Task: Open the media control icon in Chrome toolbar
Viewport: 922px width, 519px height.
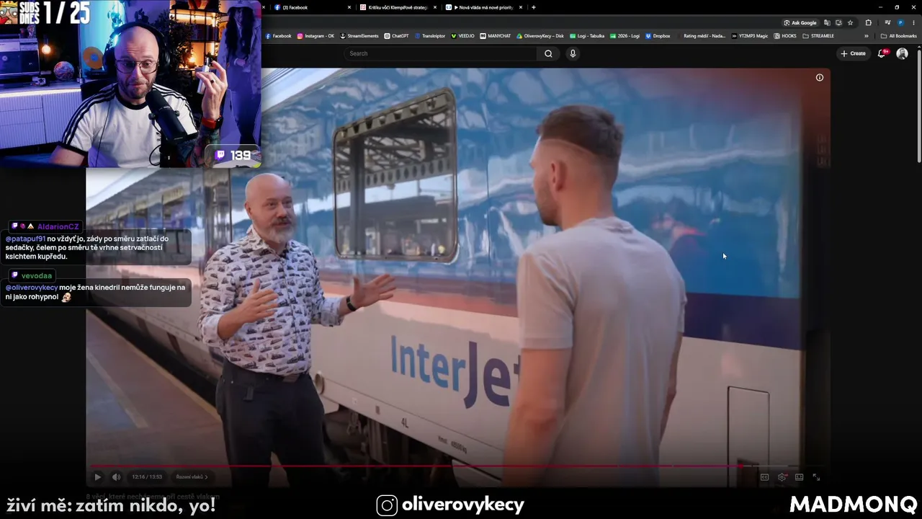Action: coord(887,22)
